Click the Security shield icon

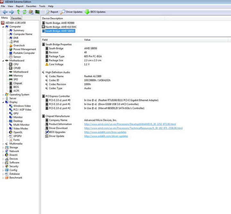click(7, 166)
